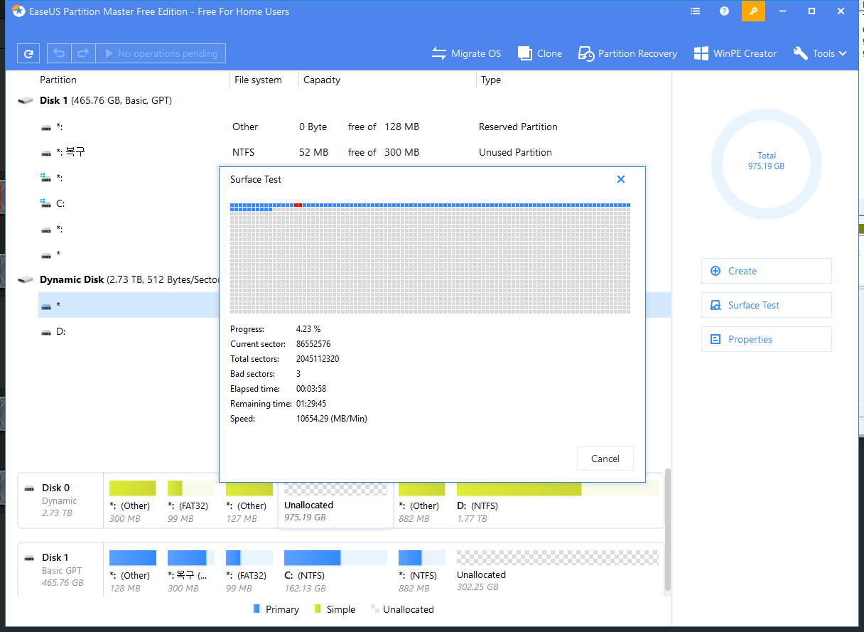Click the Unallocated legend swatch
The height and width of the screenshot is (632, 864).
(374, 609)
